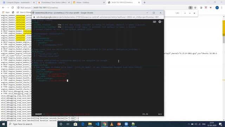Open the Apps bookmarks shortcut
The image size is (225, 127).
coord(6,12)
